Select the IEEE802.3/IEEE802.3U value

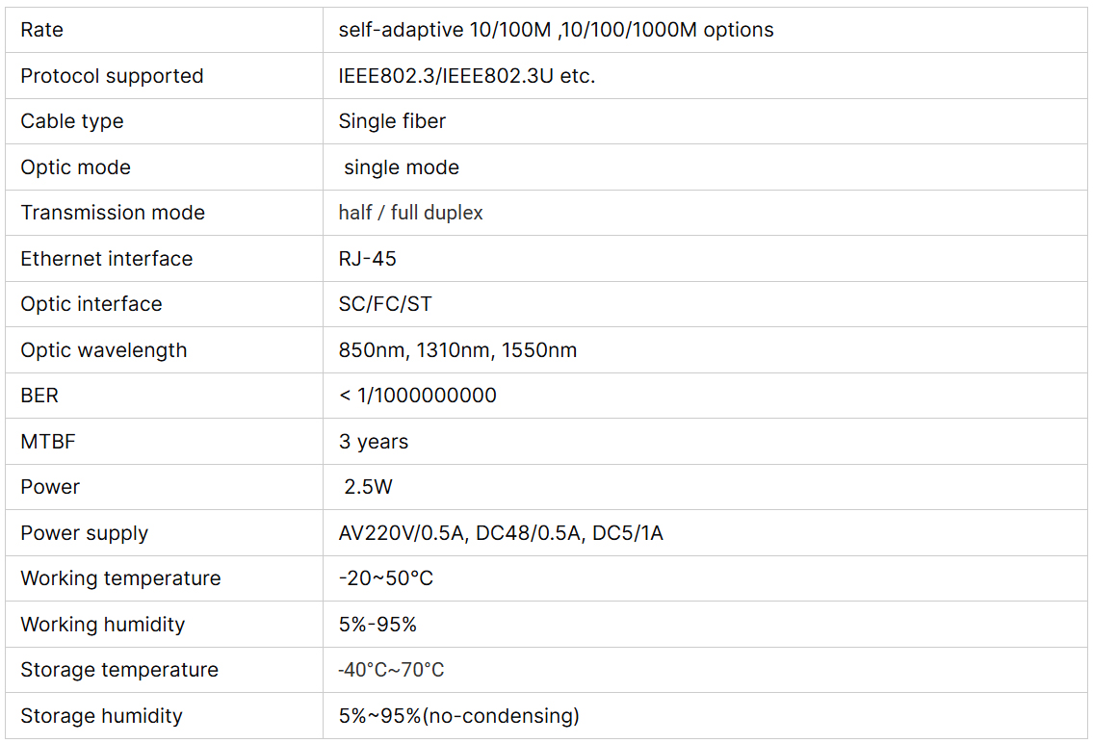coord(467,76)
